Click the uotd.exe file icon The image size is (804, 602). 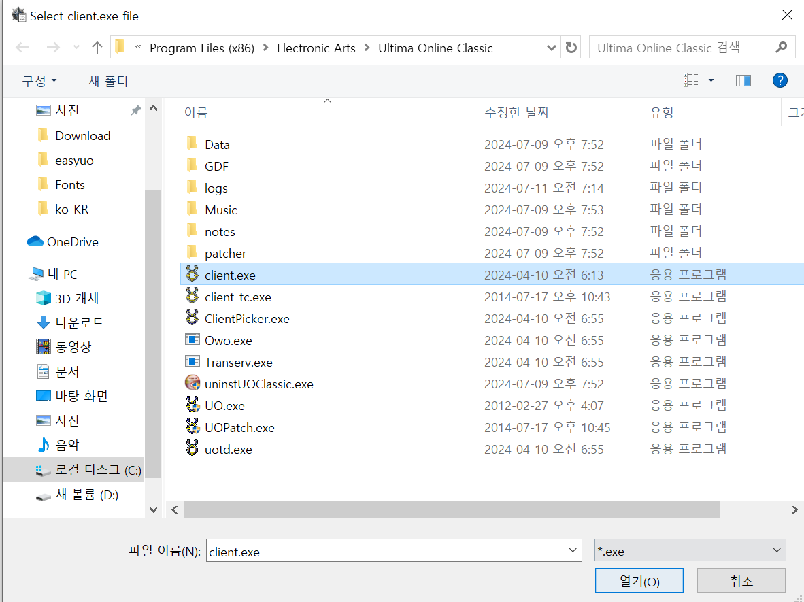pyautogui.click(x=192, y=448)
